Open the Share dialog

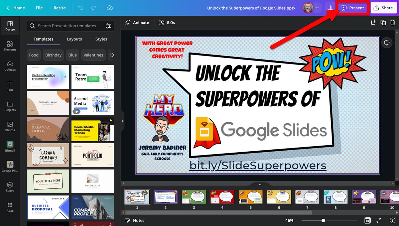383,8
